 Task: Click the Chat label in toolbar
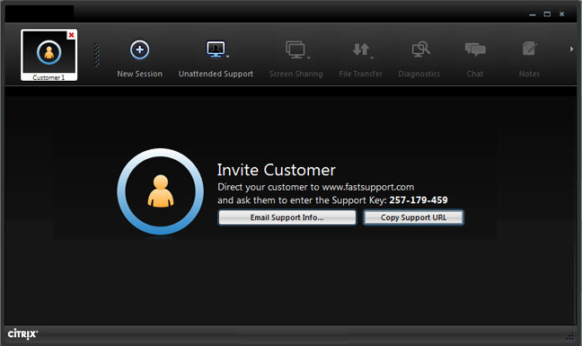tap(475, 74)
